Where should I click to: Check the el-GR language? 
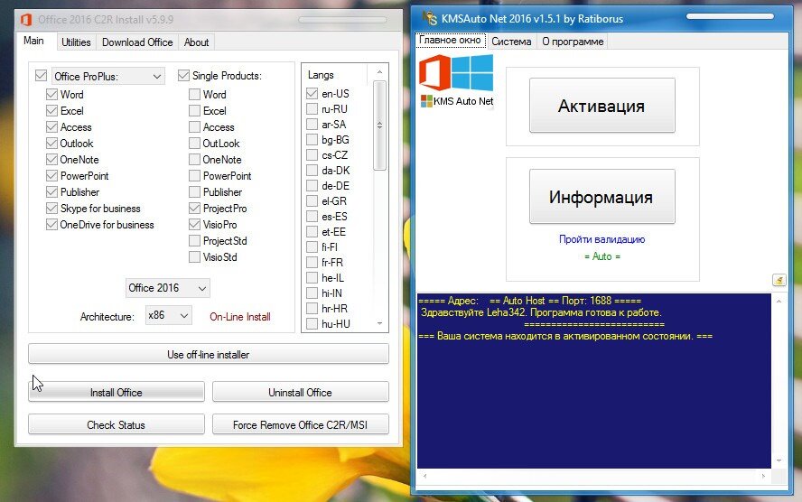coord(312,201)
